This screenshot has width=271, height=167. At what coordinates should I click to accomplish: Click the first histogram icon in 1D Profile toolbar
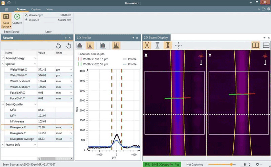pos(80,46)
